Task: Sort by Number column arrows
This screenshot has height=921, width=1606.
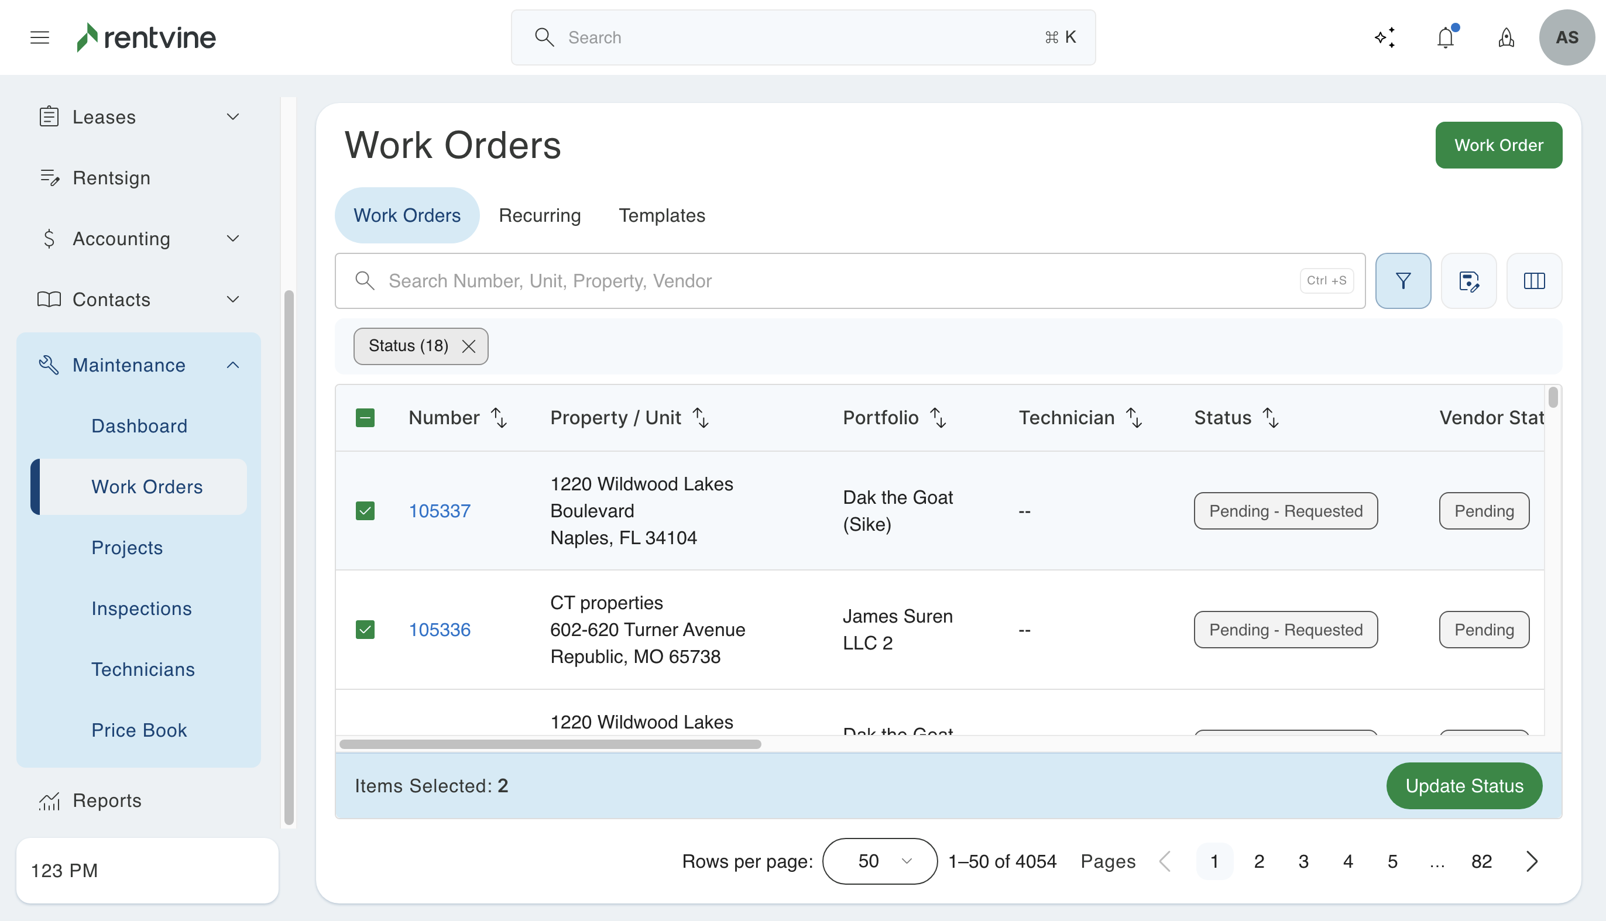Action: pos(499,417)
